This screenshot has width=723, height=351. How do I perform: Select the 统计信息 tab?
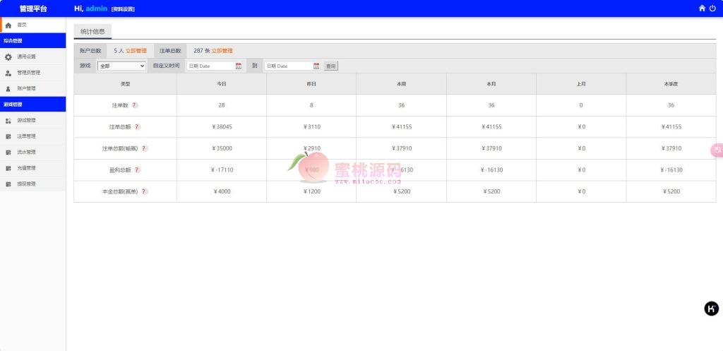click(x=92, y=32)
